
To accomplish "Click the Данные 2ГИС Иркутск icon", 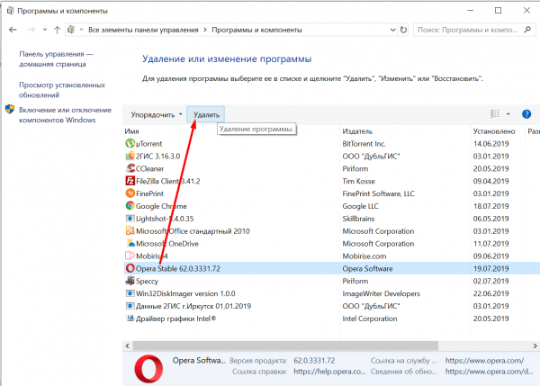I will point(130,306).
